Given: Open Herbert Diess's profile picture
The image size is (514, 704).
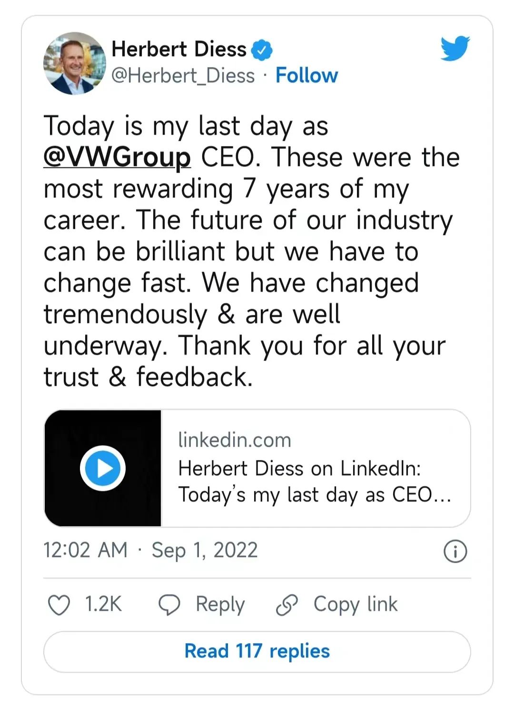Looking at the screenshot, I should tap(74, 63).
